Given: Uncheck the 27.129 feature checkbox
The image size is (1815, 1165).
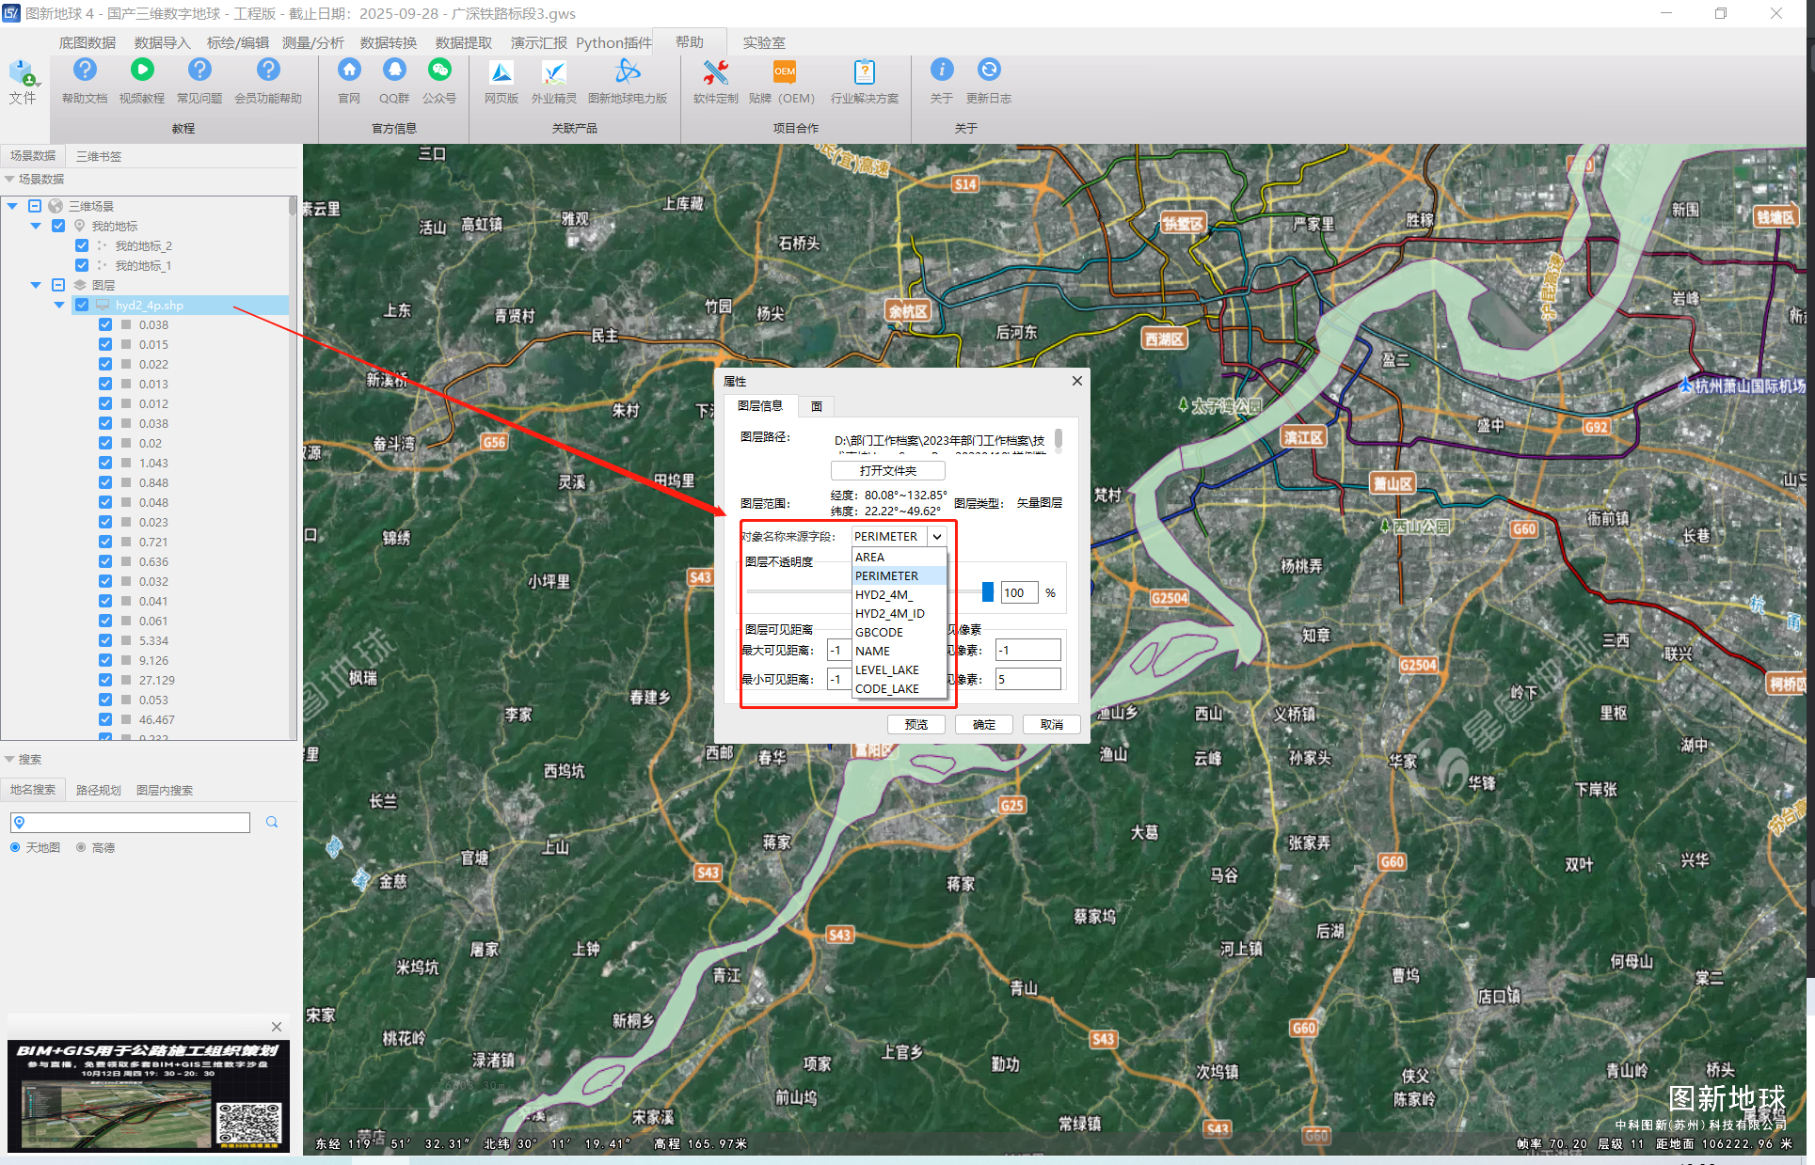Looking at the screenshot, I should click(105, 680).
